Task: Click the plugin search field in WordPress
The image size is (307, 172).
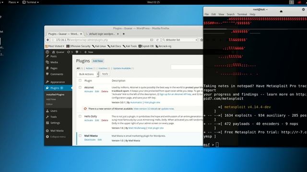Action: pyautogui.click(x=187, y=67)
